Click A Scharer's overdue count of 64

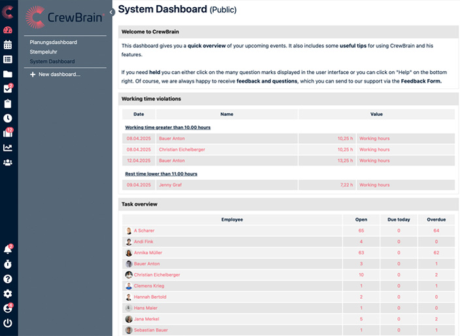click(x=435, y=231)
